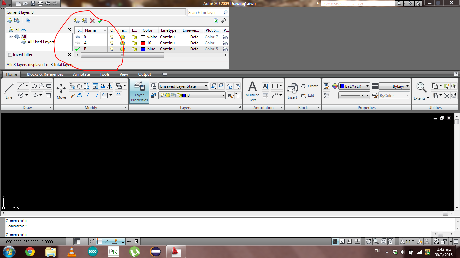Click the New Layer icon in layer manager
Screen dimensions: 460x258
(77, 21)
